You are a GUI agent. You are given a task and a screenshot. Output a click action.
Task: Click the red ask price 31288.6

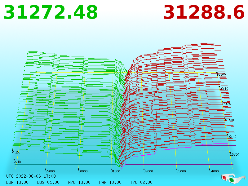pos(204,12)
